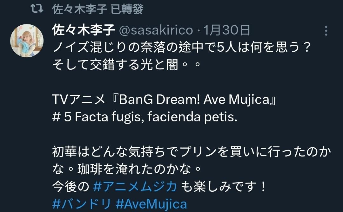The image size is (343, 212).
Task: Open the #AveMujica hashtag
Action: point(151,204)
